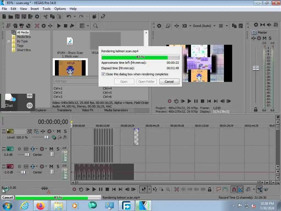The height and width of the screenshot is (211, 281).
Task: Start media preview play in Project Media
Action: [59, 26]
